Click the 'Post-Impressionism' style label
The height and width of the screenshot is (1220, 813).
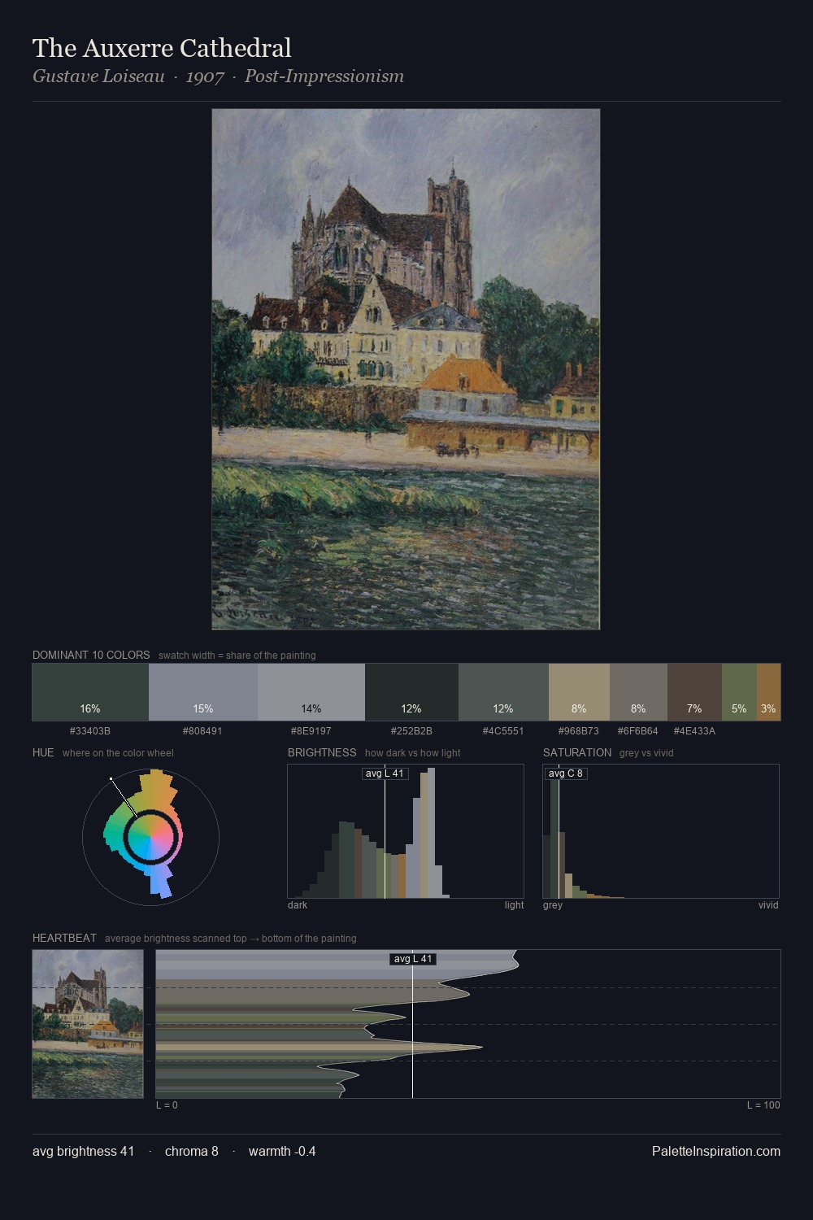tap(324, 76)
